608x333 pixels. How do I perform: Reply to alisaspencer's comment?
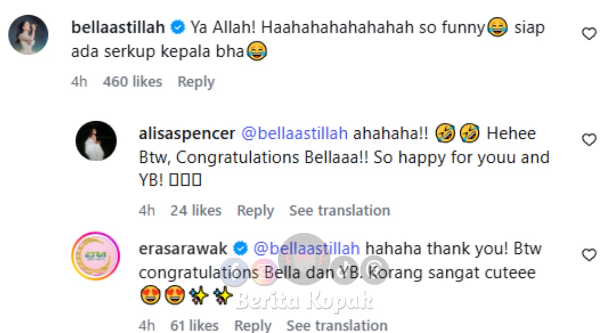coord(255,211)
